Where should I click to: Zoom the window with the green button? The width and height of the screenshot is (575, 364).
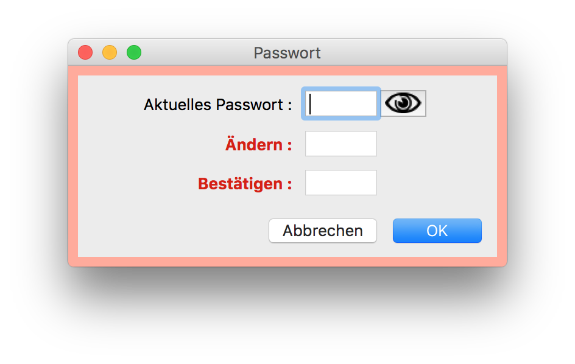pyautogui.click(x=134, y=53)
